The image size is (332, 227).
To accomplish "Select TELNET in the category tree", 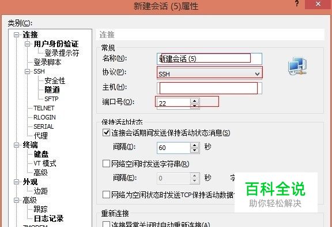I will 44,108.
